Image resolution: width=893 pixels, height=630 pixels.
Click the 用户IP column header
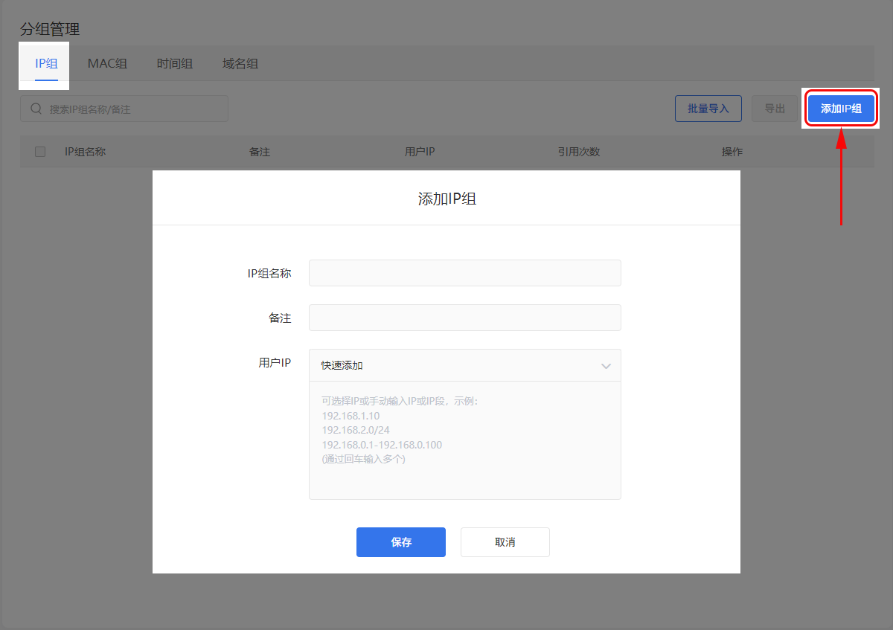click(x=420, y=152)
